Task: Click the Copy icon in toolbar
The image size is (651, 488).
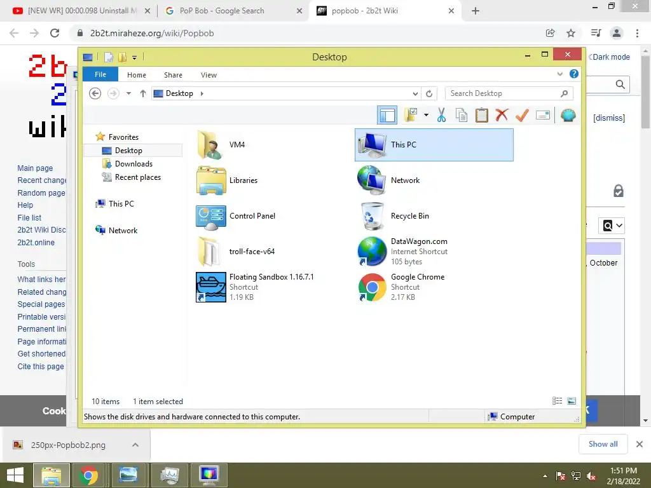Action: [x=462, y=115]
